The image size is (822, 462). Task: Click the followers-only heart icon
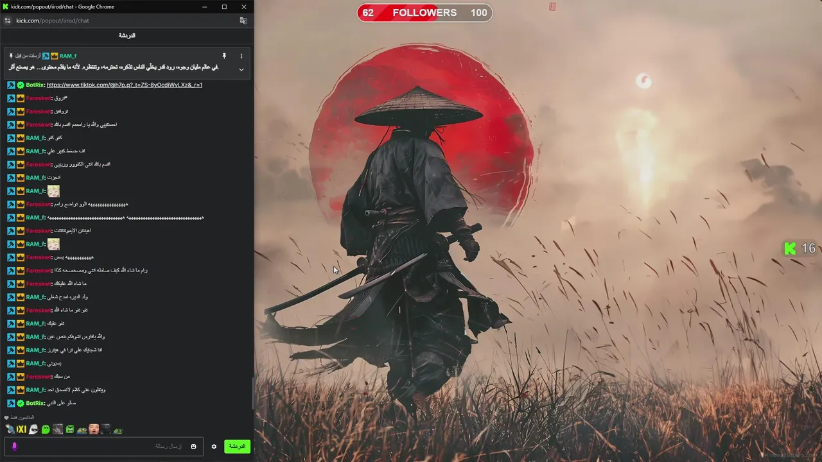click(x=6, y=417)
